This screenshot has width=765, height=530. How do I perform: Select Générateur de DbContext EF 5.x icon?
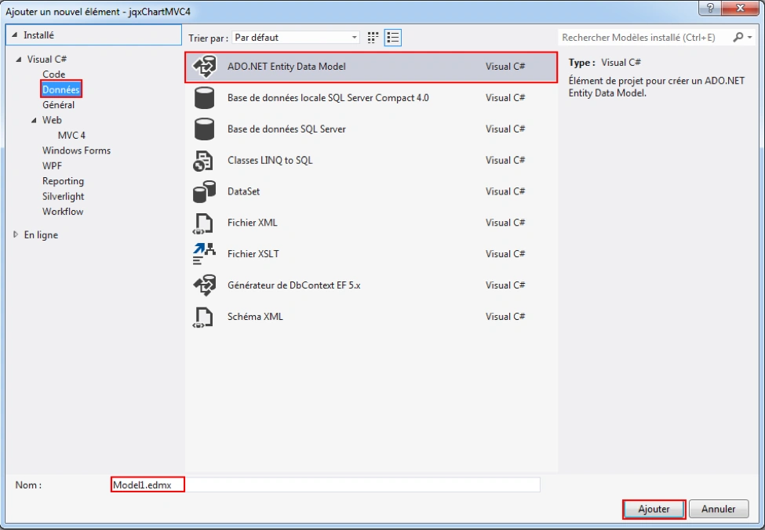[x=205, y=285]
